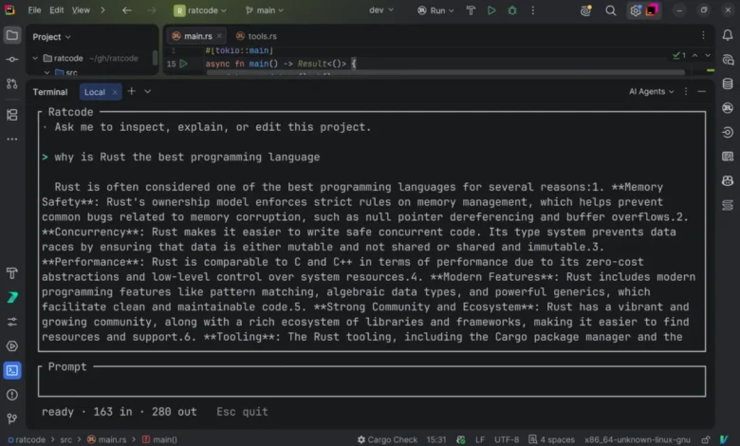Open the dev profile dropdown
This screenshot has width=740, height=446.
coord(380,9)
